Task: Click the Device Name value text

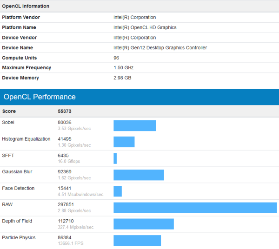Action: tap(160, 48)
